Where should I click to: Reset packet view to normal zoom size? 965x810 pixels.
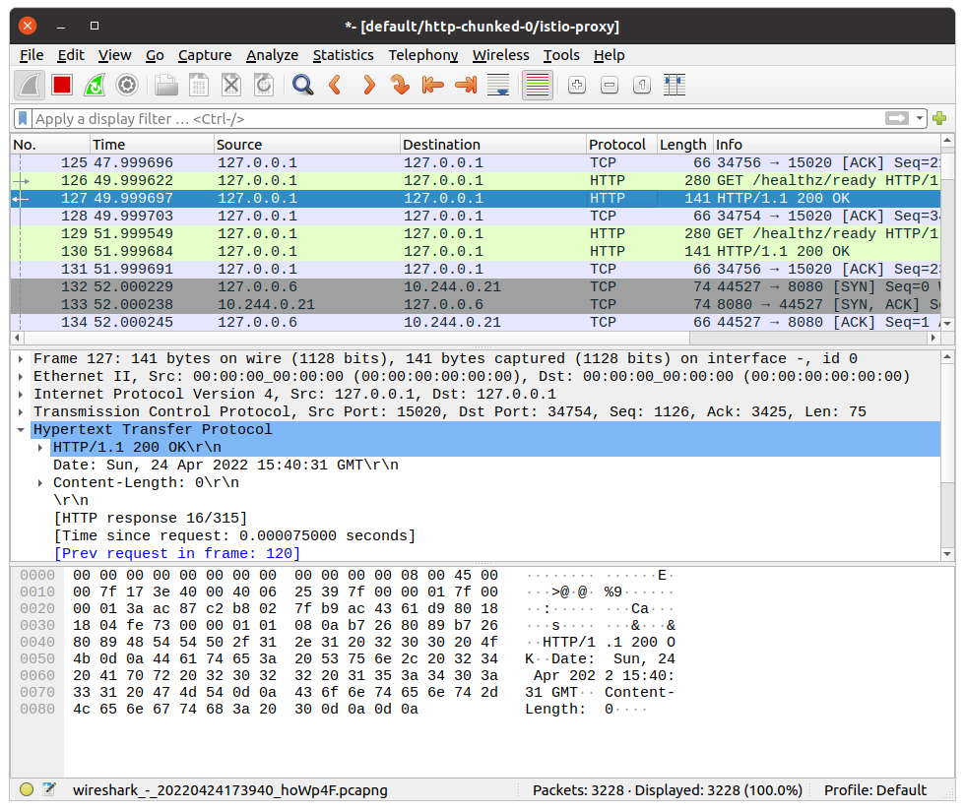point(641,85)
